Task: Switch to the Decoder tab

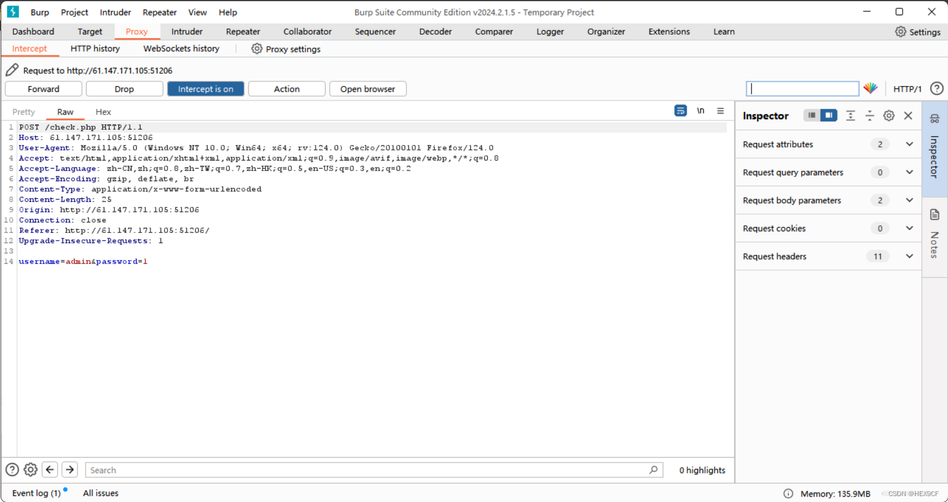Action: pyautogui.click(x=435, y=32)
